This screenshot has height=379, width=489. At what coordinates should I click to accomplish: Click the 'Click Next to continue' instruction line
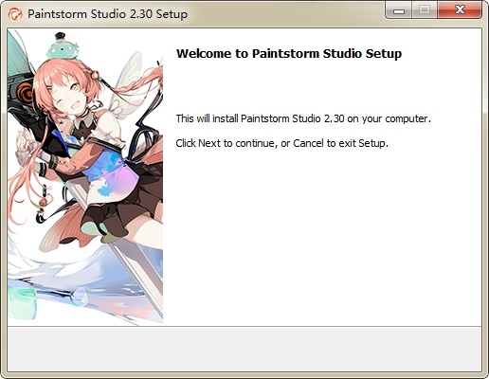pos(281,143)
